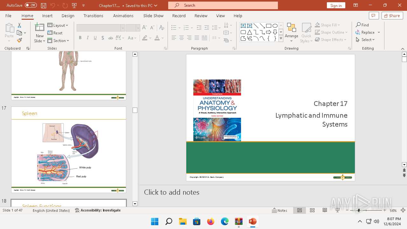
Task: Click the Share button
Action: pyautogui.click(x=392, y=16)
